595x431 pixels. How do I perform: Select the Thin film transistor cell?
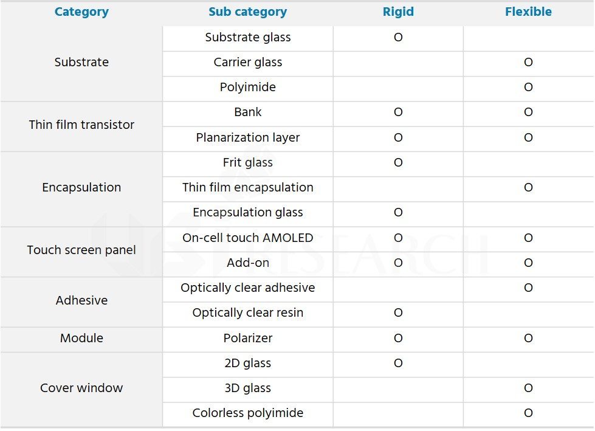81,125
